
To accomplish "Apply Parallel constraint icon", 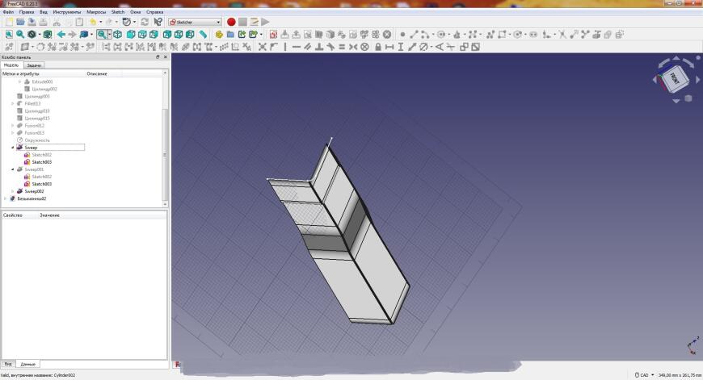I will click(308, 47).
